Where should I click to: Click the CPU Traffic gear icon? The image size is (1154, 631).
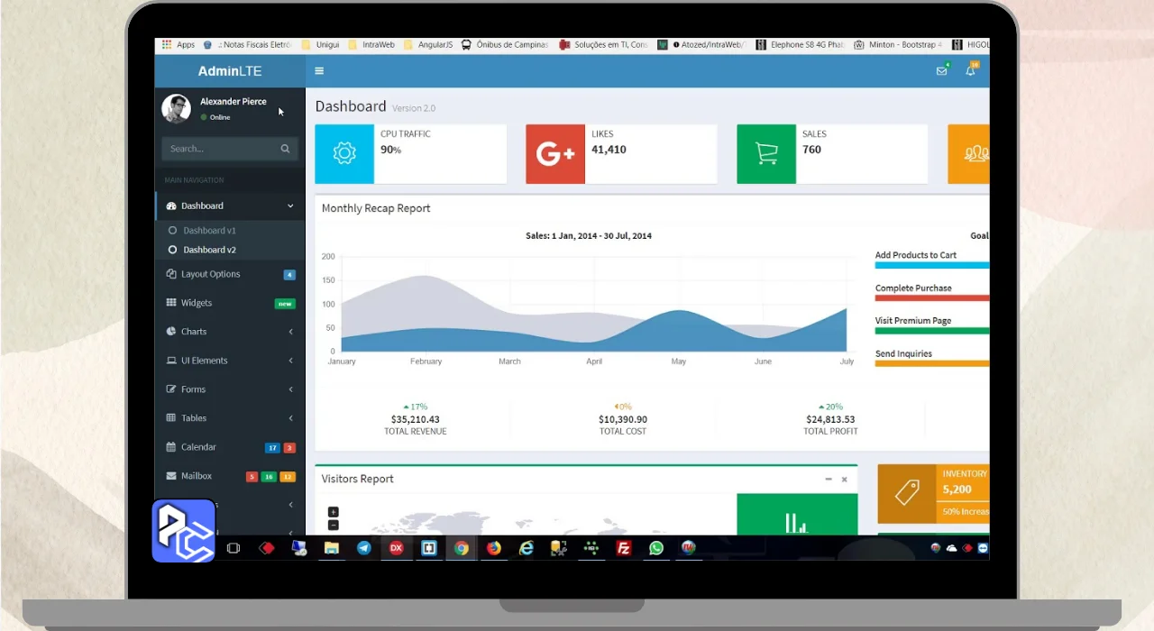[344, 154]
